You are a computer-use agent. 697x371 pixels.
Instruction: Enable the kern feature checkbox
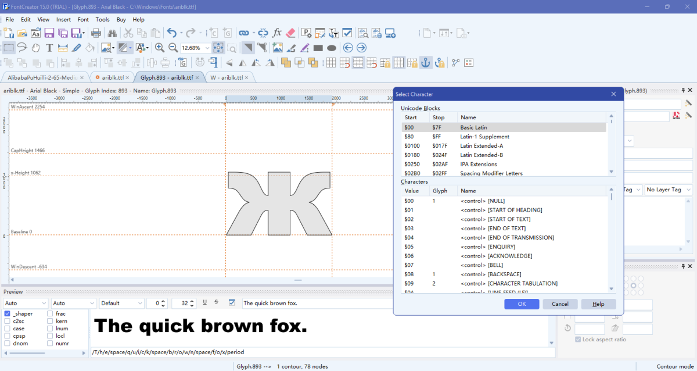point(49,320)
